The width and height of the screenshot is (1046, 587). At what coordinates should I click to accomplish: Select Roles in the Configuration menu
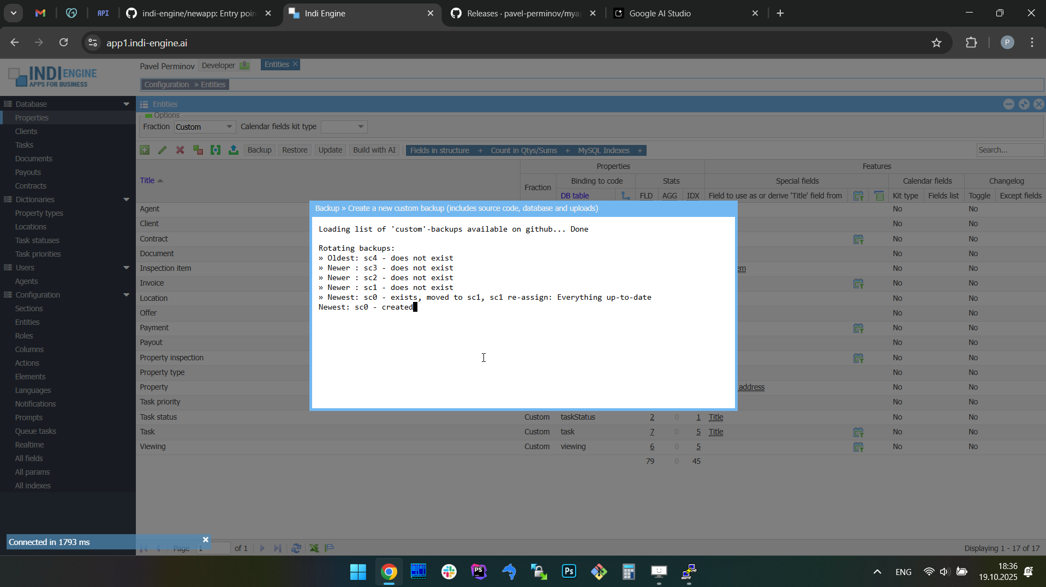pyautogui.click(x=24, y=336)
